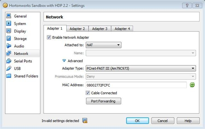Screen dimensions: 205x129
Task: Uncheck the Cable Connected checkbox
Action: pos(88,93)
